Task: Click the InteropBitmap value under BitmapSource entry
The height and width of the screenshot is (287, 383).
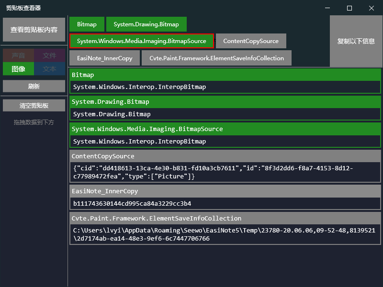Action: click(225, 141)
